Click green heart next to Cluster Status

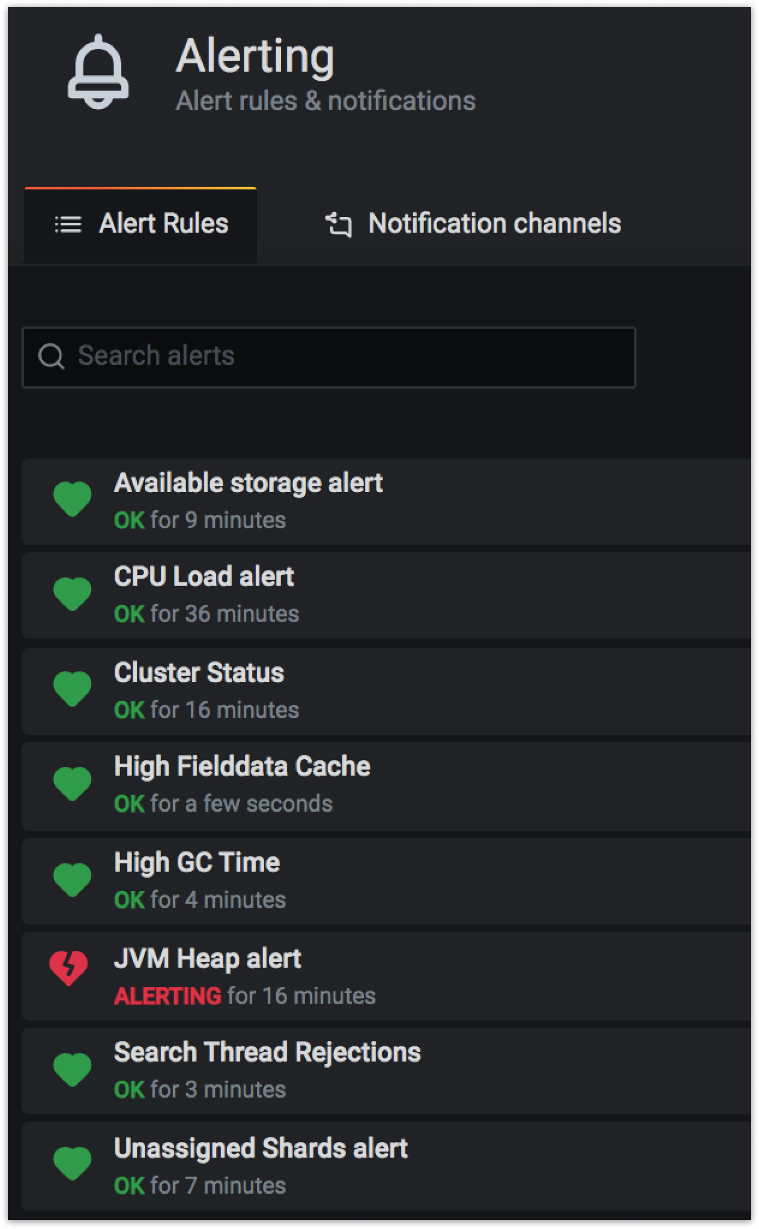[72, 689]
